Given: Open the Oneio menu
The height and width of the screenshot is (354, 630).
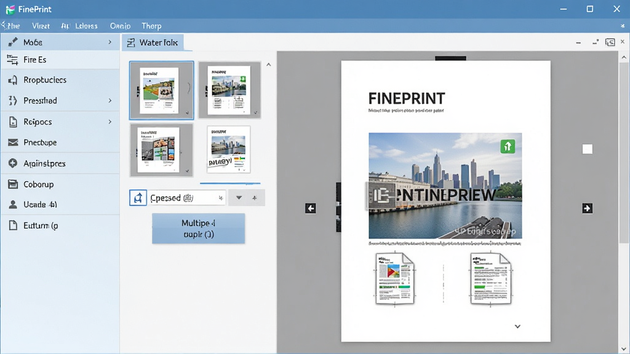Looking at the screenshot, I should pos(120,26).
